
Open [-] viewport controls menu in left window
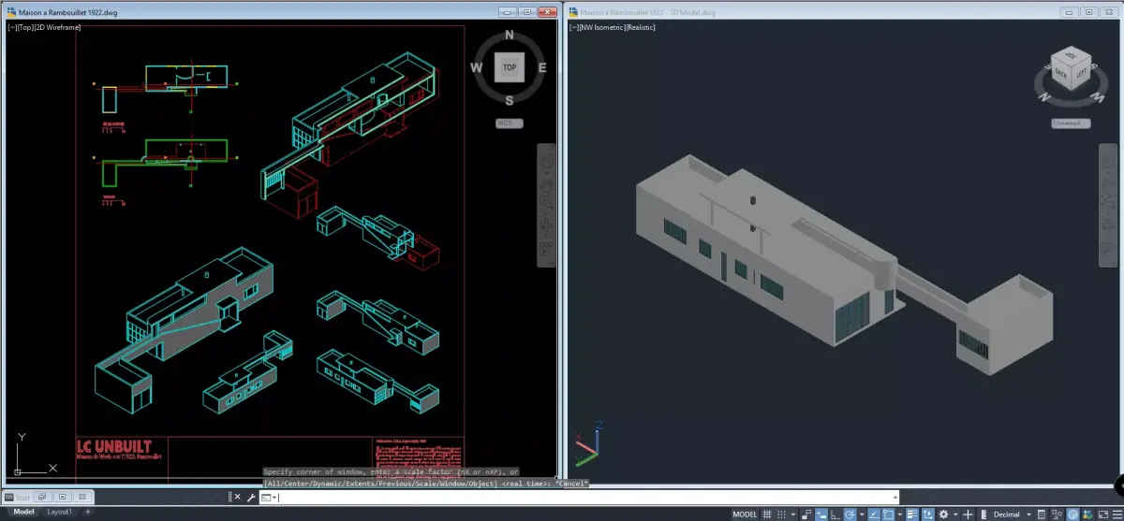pyautogui.click(x=10, y=27)
